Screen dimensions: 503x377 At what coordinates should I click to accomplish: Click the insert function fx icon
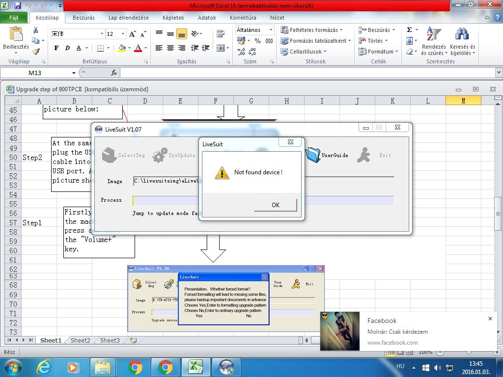tap(114, 73)
